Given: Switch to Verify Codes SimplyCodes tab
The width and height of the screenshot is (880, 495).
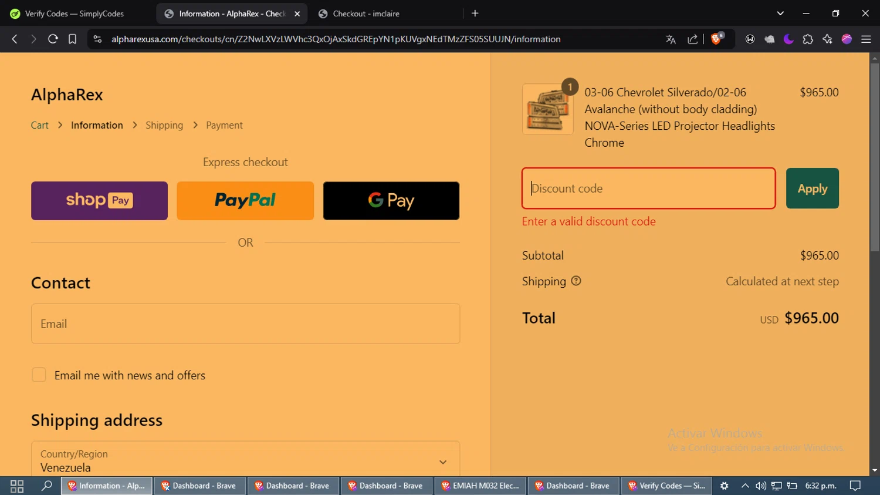Looking at the screenshot, I should click(75, 14).
